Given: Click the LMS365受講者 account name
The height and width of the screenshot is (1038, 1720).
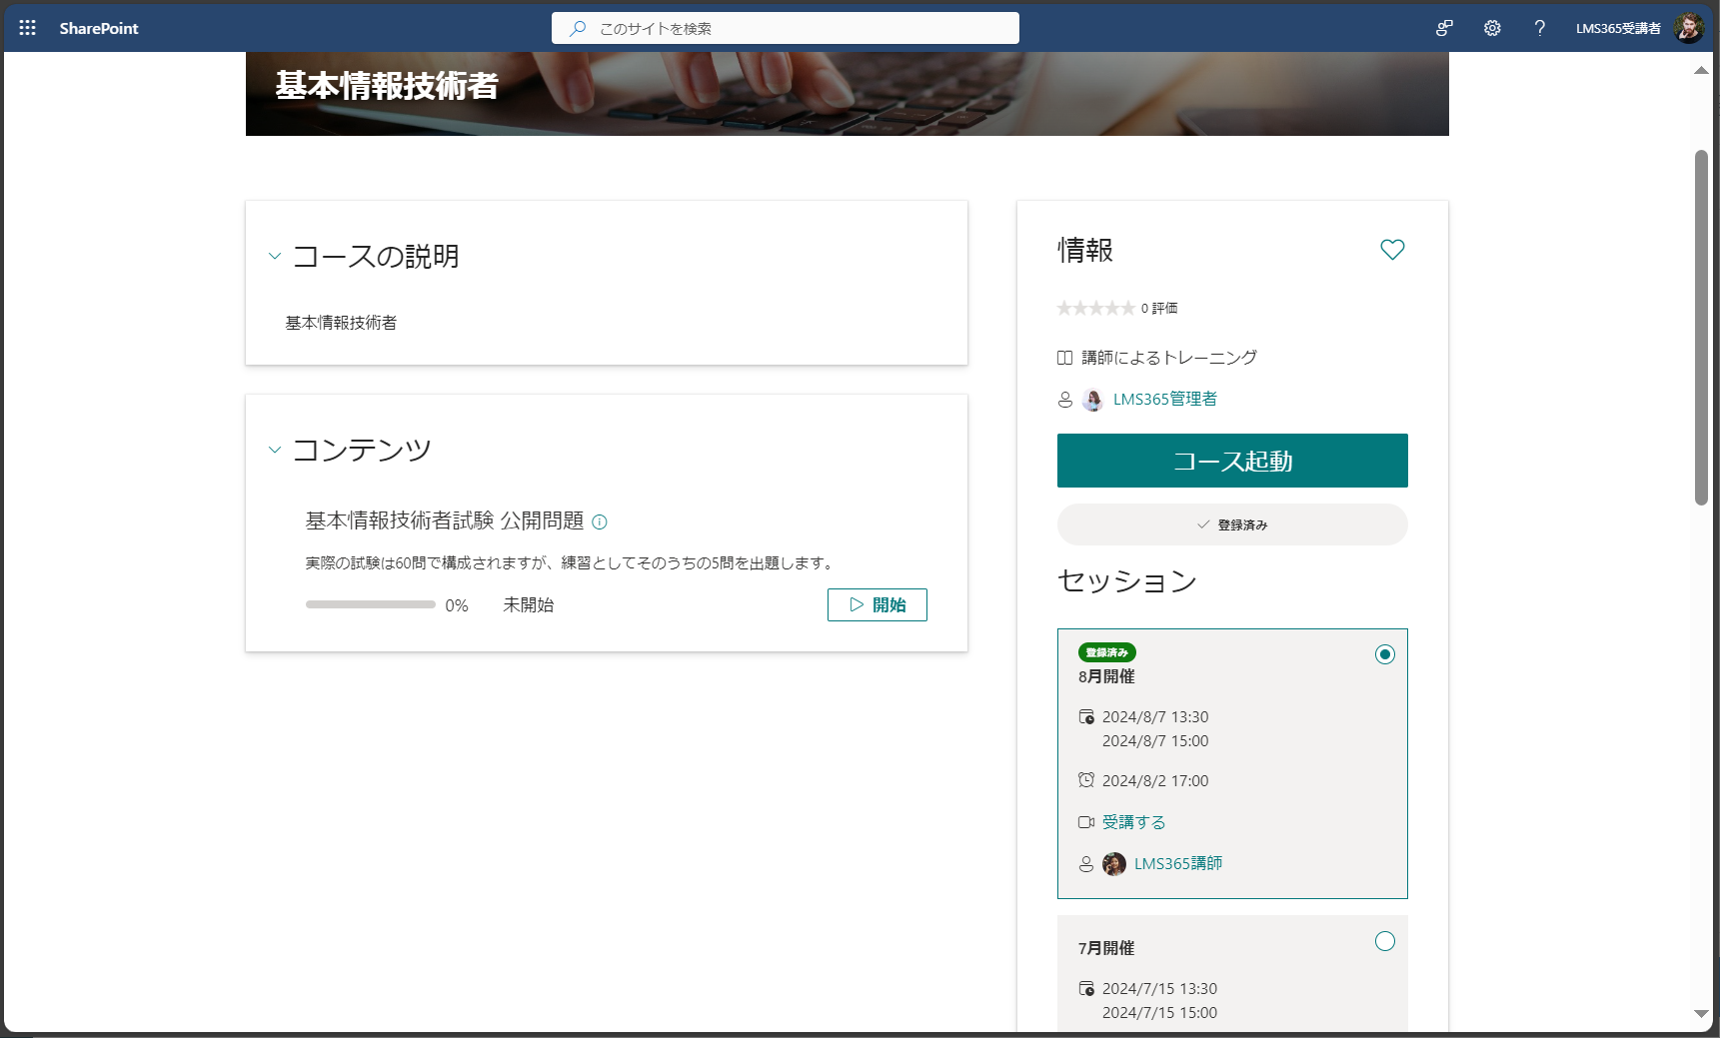Looking at the screenshot, I should coord(1619,28).
